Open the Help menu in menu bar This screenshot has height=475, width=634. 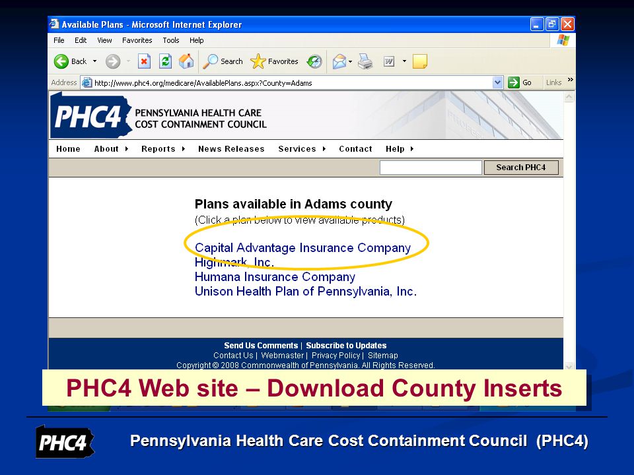pyautogui.click(x=197, y=40)
